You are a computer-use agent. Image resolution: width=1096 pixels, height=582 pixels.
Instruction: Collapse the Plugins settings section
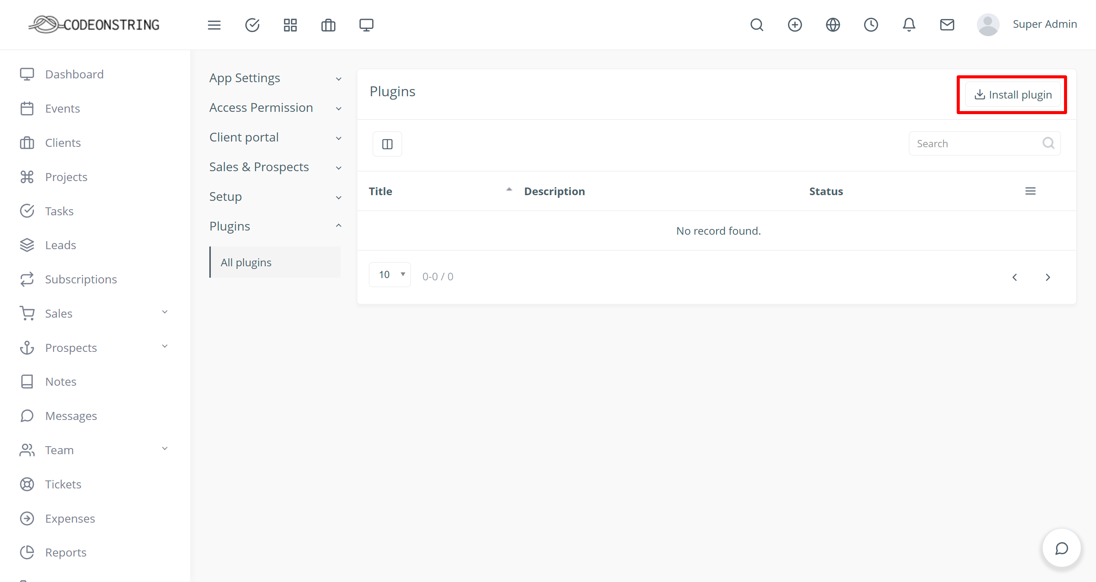[x=275, y=226]
